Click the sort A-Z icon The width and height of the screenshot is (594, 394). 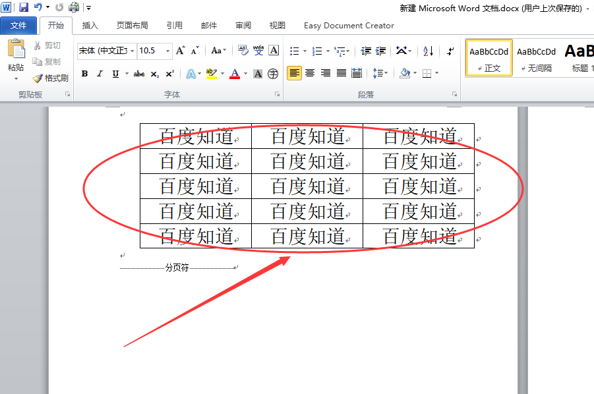point(428,51)
